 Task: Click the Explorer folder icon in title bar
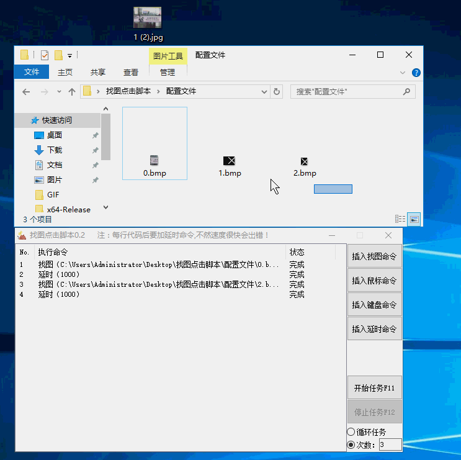coord(24,55)
